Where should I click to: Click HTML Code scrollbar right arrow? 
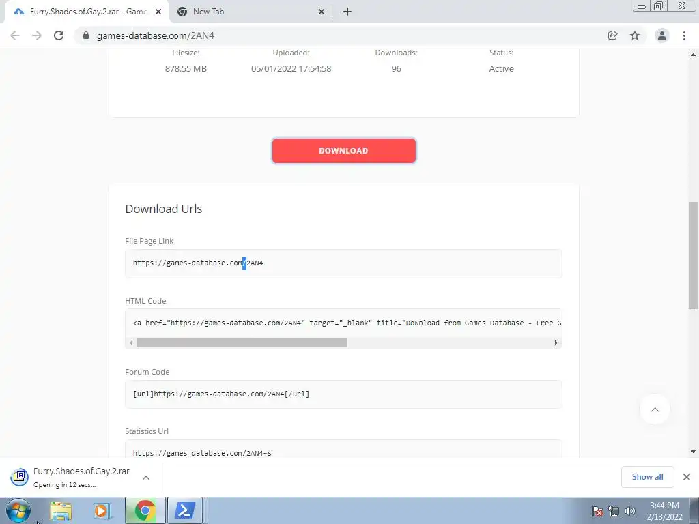(556, 343)
